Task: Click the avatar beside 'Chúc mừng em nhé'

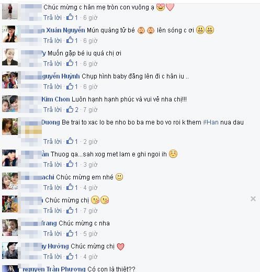Action: [x=10, y=181]
